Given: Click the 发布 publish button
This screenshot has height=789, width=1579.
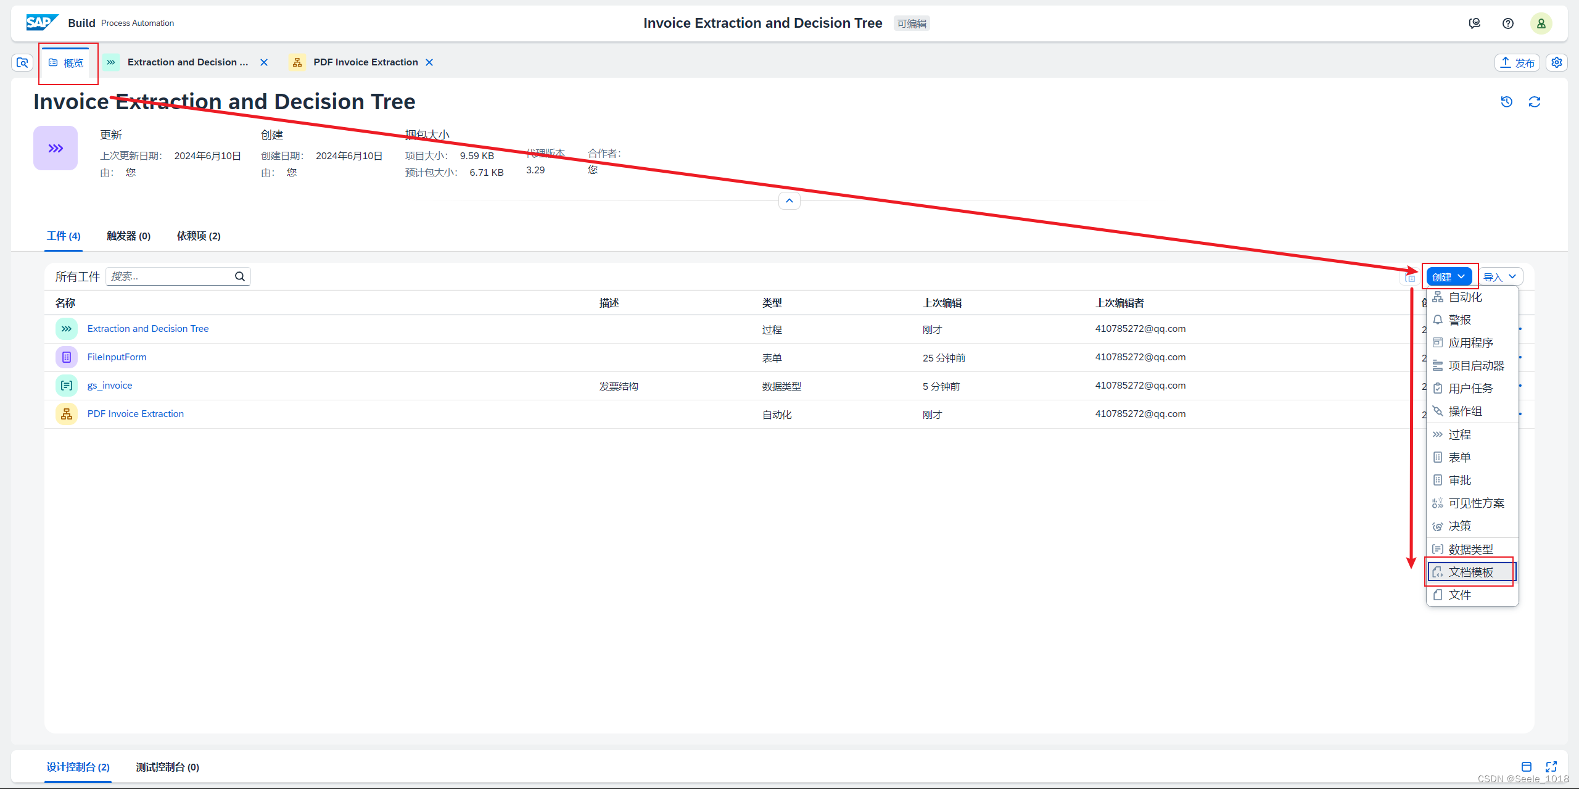Looking at the screenshot, I should (1517, 63).
